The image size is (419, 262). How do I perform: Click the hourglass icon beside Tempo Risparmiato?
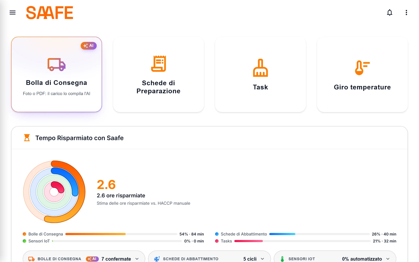point(27,138)
